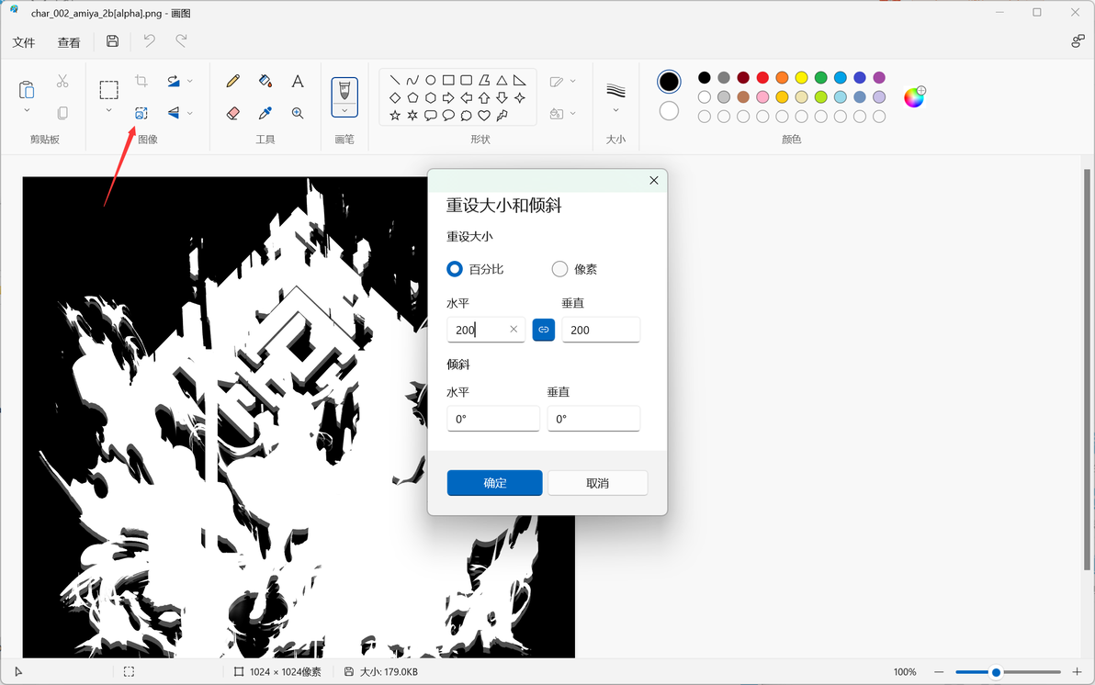Click the Resize and Skew icon
This screenshot has width=1095, height=685.
pyautogui.click(x=141, y=113)
